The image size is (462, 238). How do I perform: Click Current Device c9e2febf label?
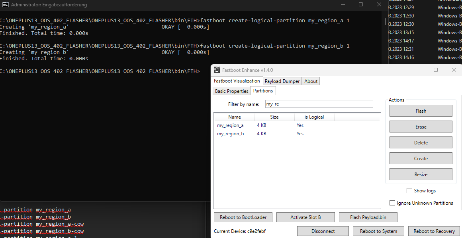[x=239, y=231]
